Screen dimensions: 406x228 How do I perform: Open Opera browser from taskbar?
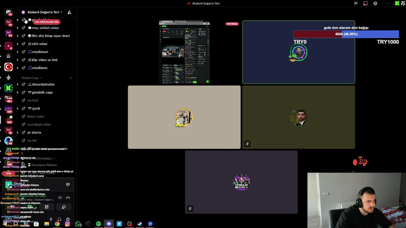pyautogui.click(x=88, y=224)
